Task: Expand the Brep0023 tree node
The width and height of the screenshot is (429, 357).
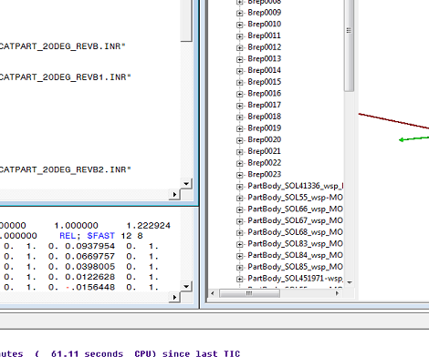Action: (x=240, y=175)
